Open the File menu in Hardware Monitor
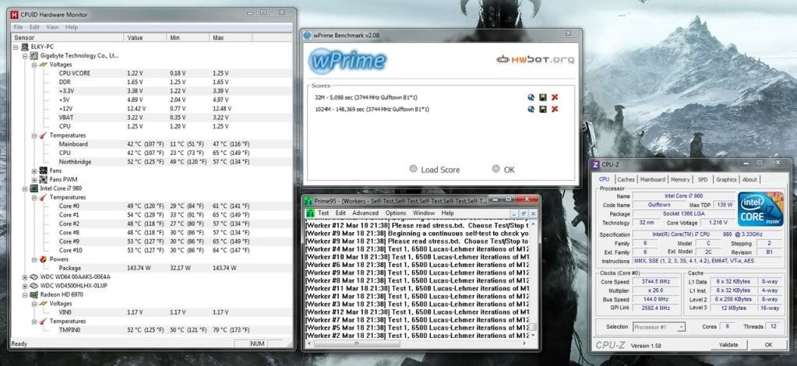 18,27
